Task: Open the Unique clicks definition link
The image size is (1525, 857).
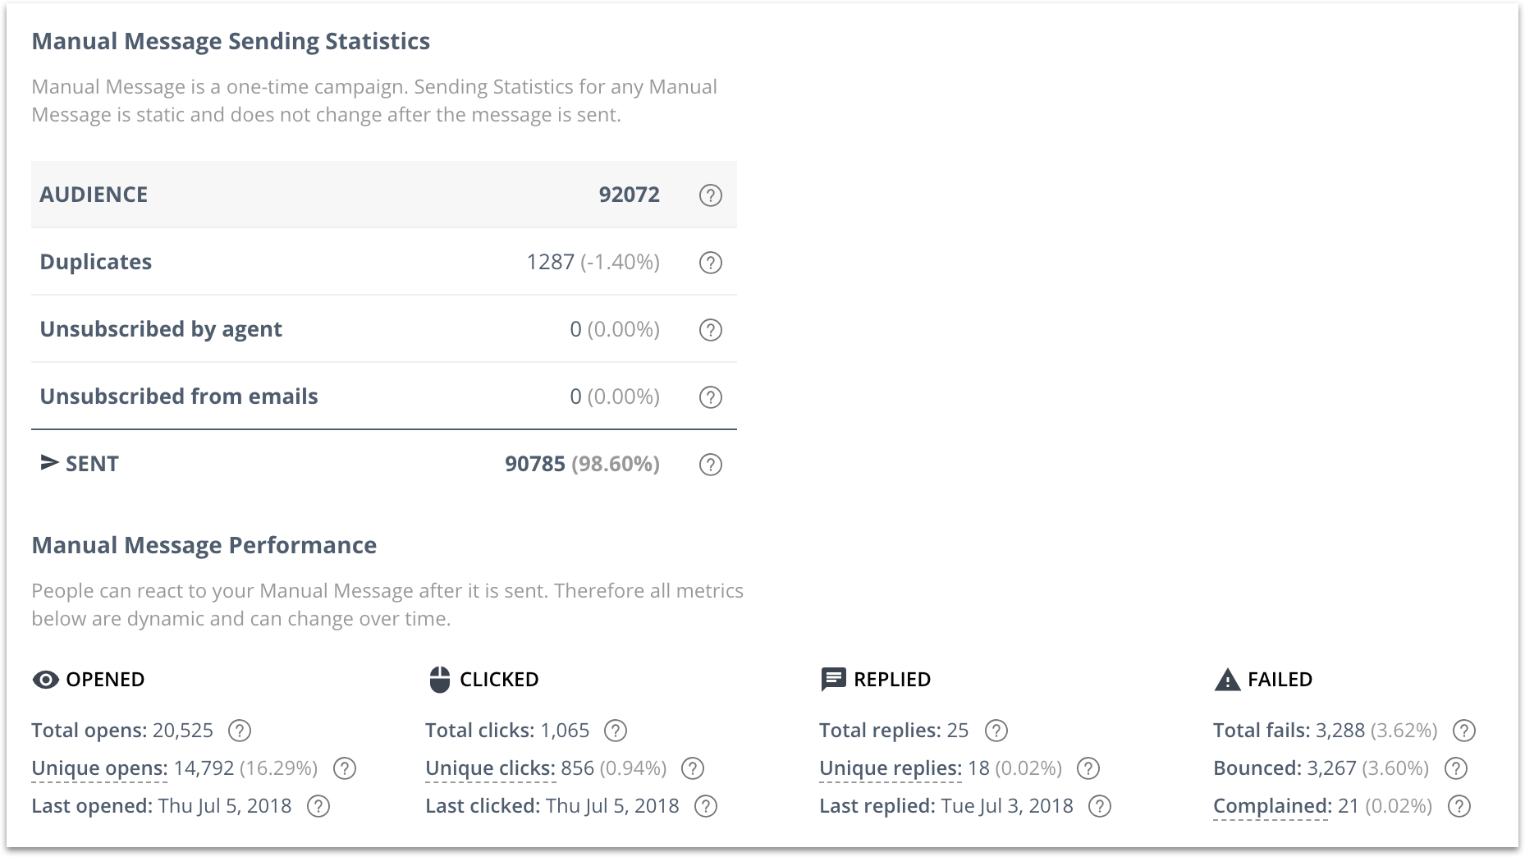Action: [490, 768]
